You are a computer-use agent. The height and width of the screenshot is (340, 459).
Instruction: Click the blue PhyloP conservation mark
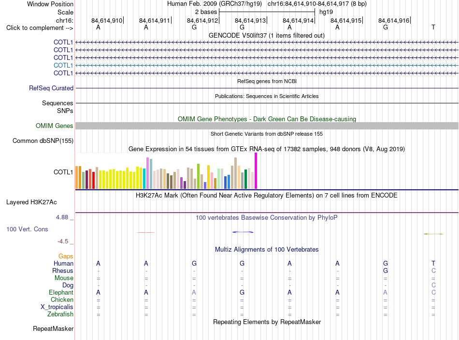coord(243,232)
